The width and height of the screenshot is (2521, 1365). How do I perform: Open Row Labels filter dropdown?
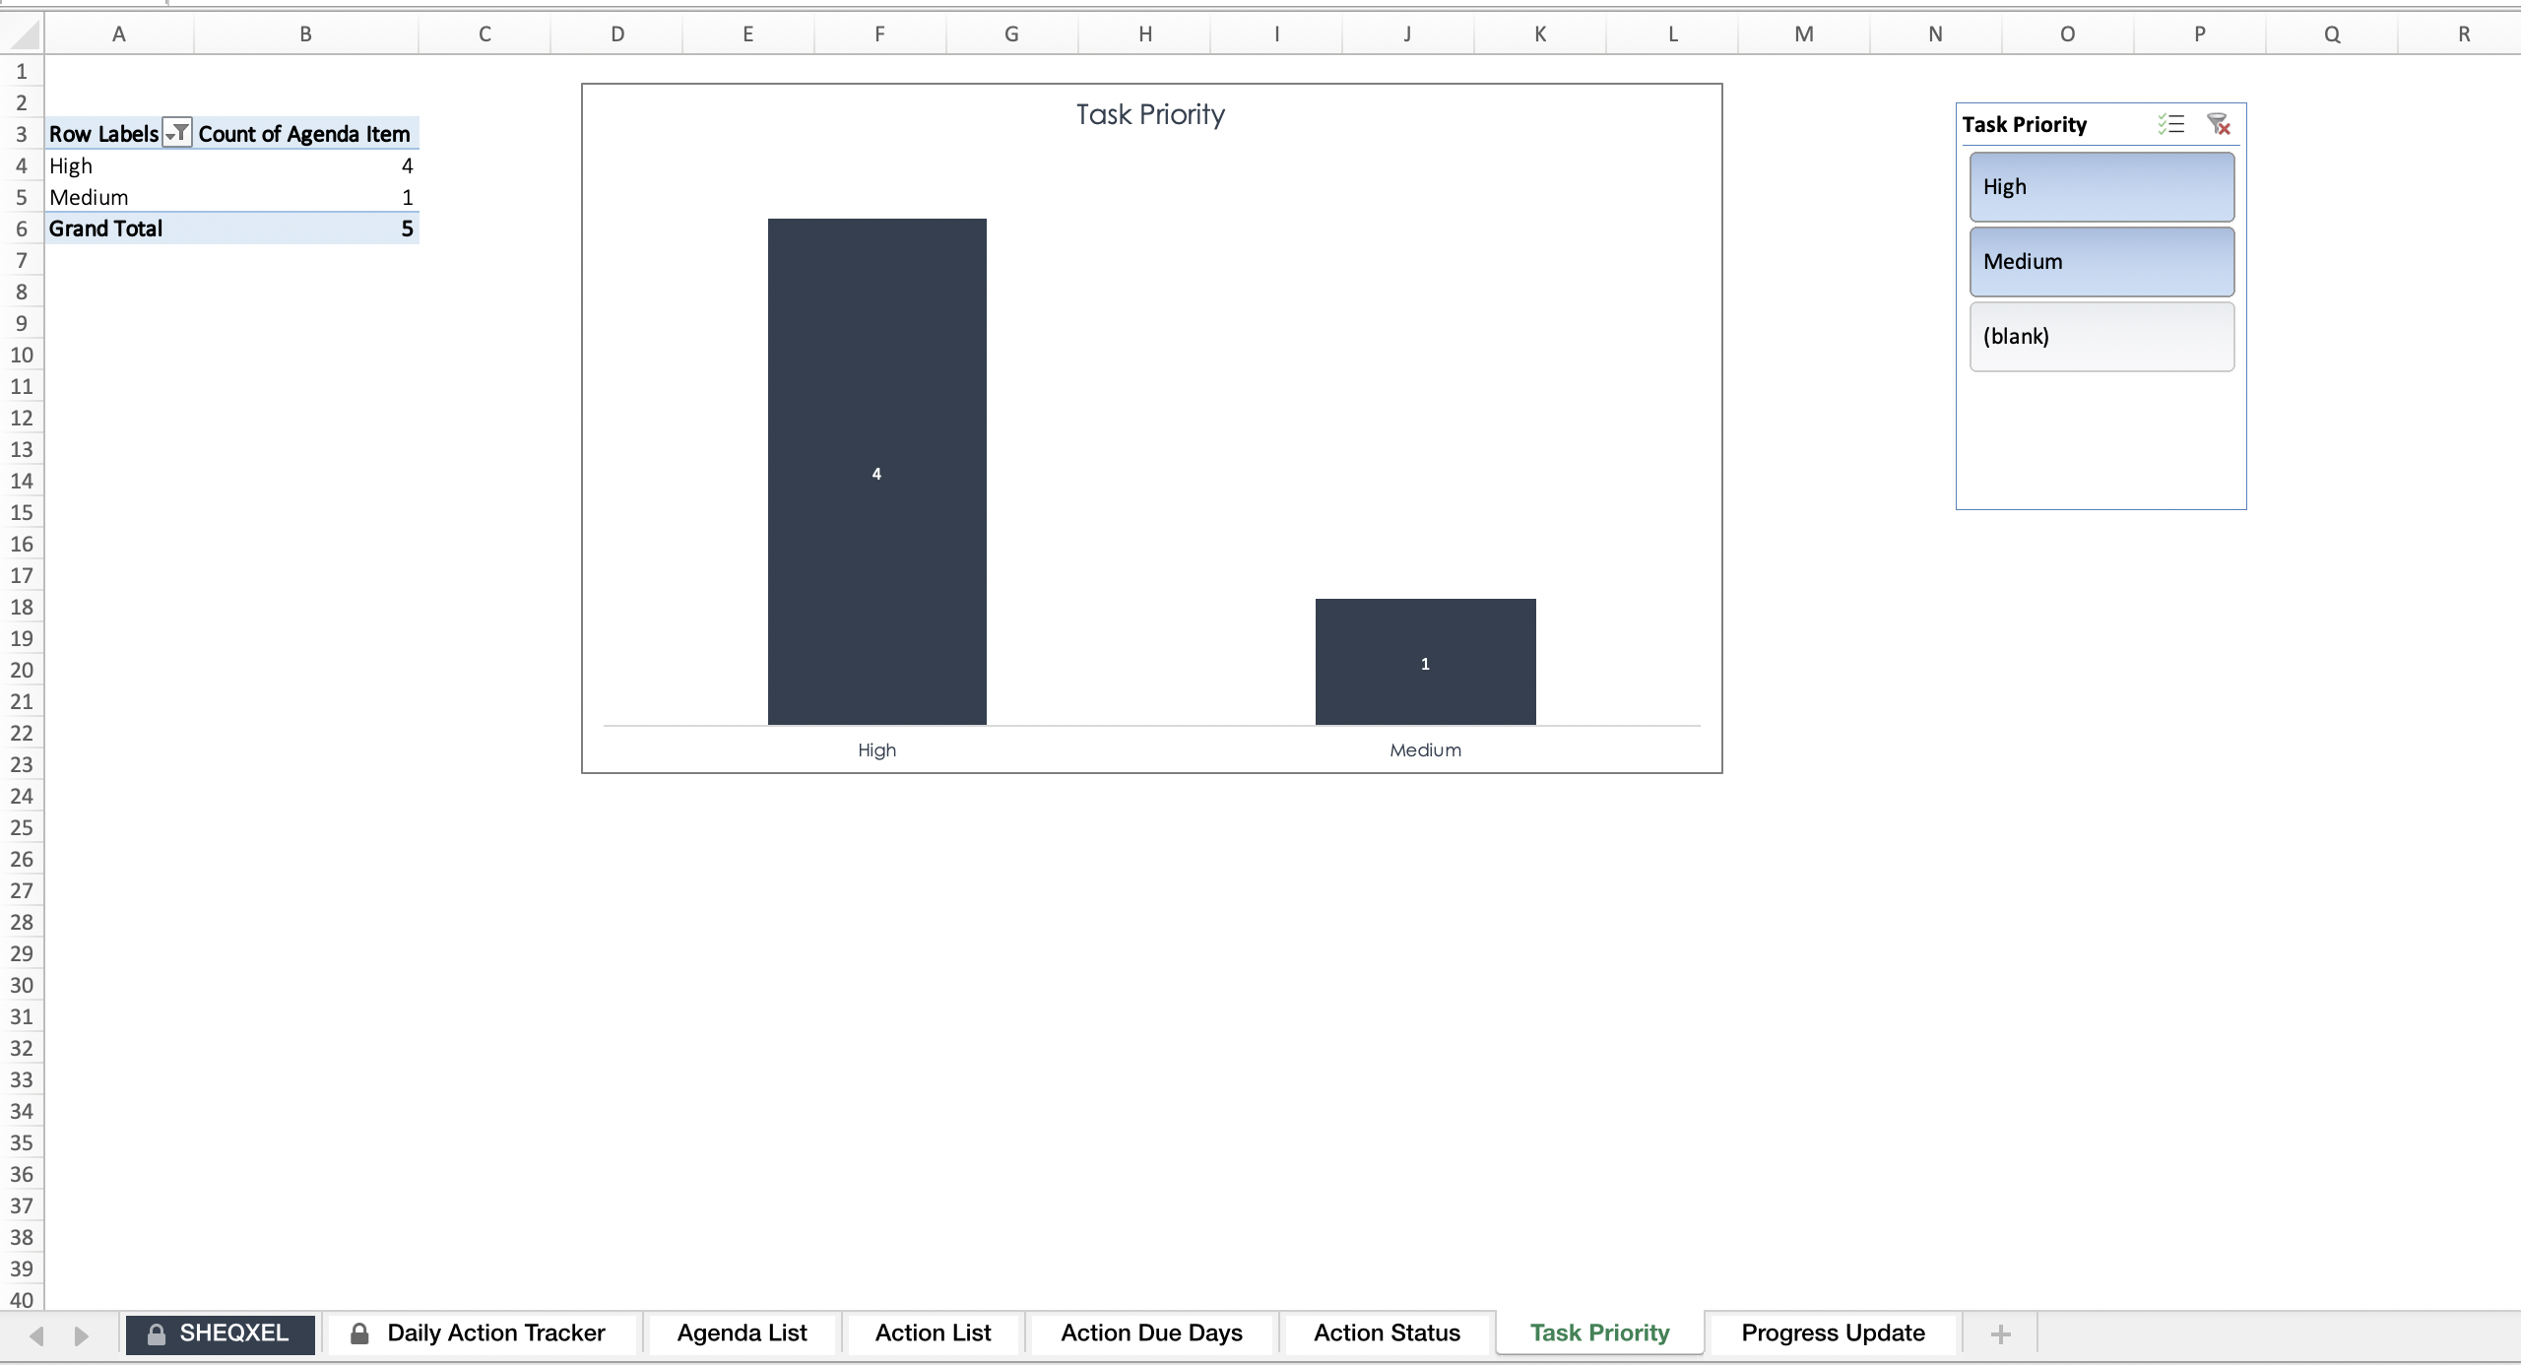177,133
